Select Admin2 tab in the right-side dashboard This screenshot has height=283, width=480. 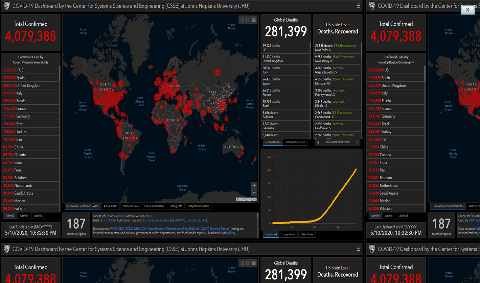[x=404, y=215]
